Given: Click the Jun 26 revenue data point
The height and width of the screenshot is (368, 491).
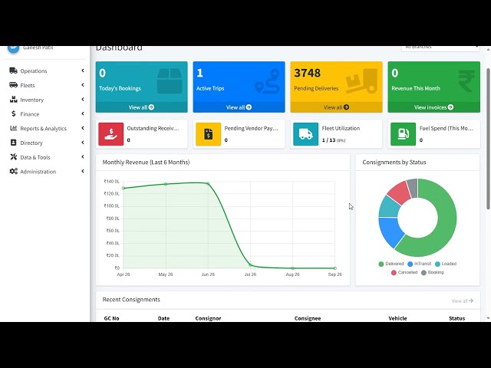Looking at the screenshot, I should coord(208,184).
